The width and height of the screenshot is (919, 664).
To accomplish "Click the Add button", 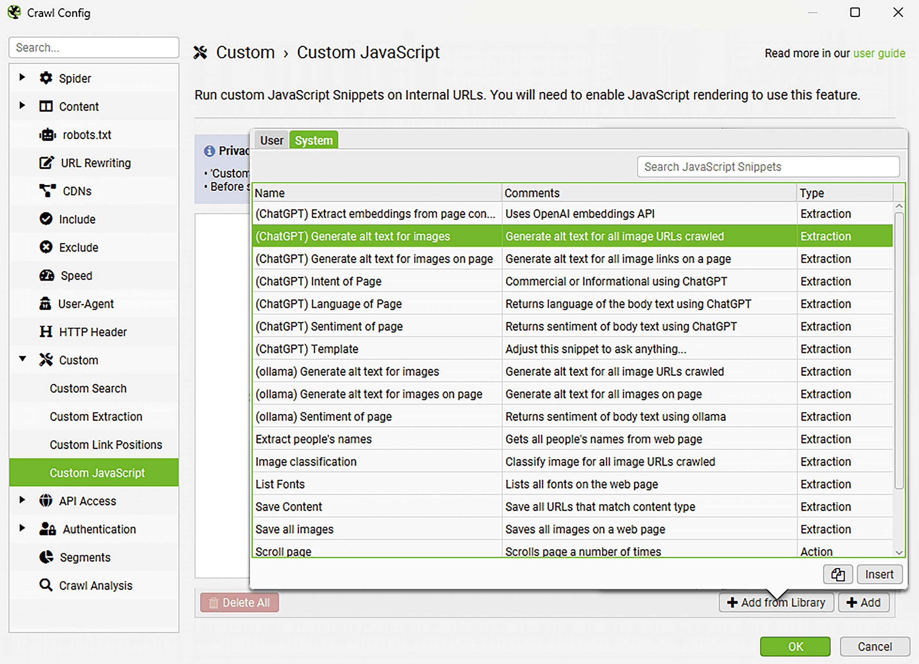I will coord(863,602).
